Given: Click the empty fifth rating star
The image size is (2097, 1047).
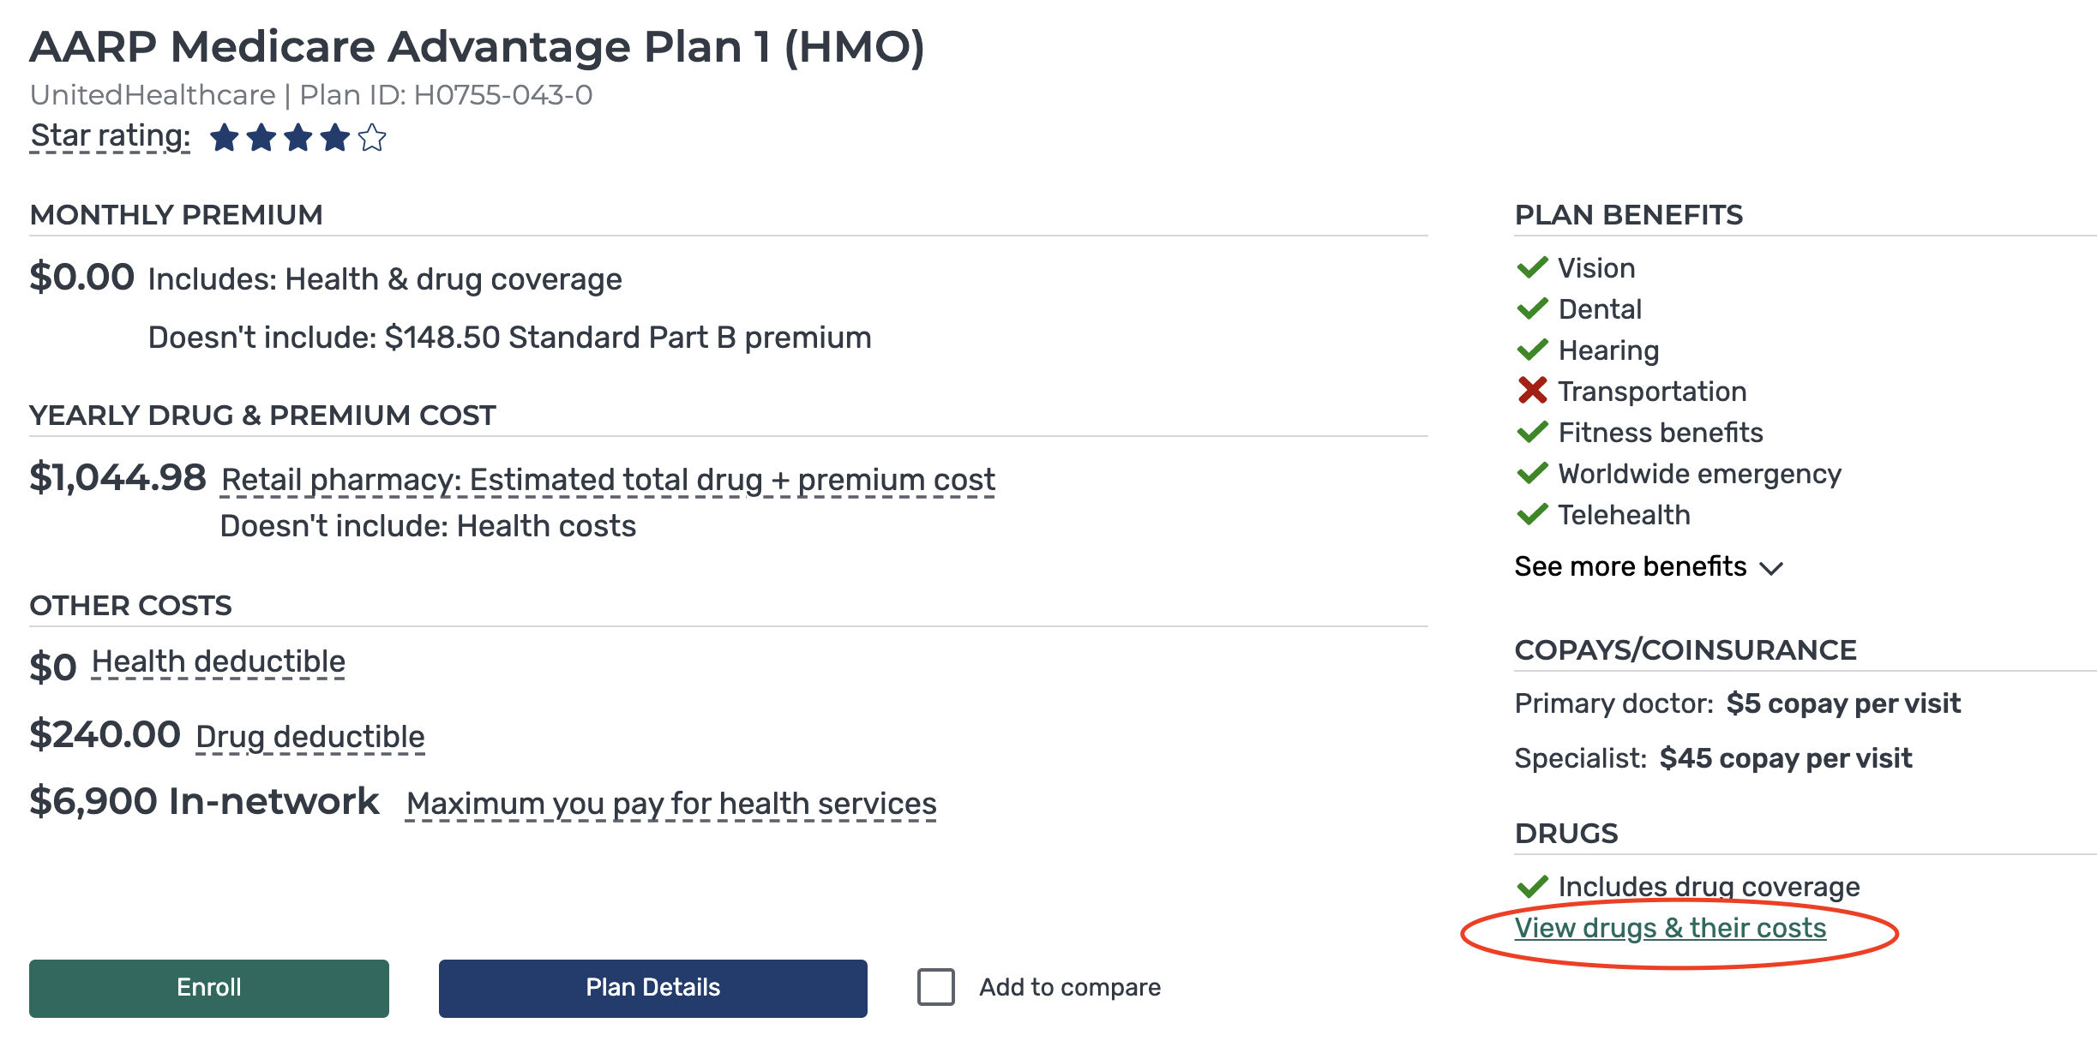Looking at the screenshot, I should coord(372,138).
